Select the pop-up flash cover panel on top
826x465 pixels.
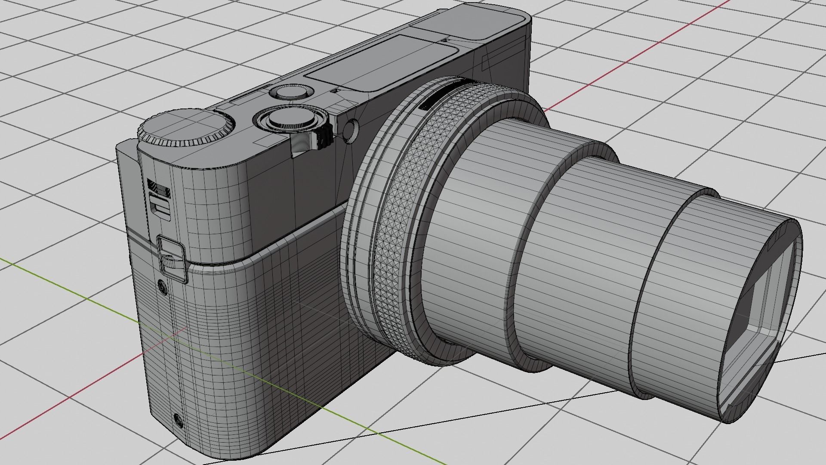coord(381,62)
